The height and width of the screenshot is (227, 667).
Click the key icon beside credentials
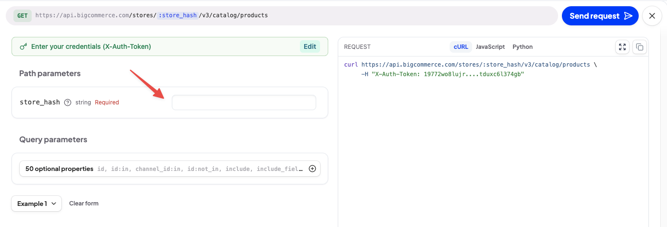coord(23,47)
